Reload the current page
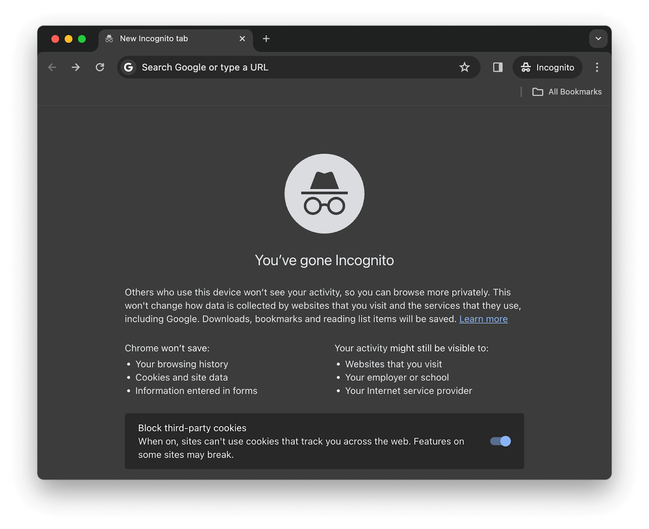The image size is (649, 529). pos(100,67)
